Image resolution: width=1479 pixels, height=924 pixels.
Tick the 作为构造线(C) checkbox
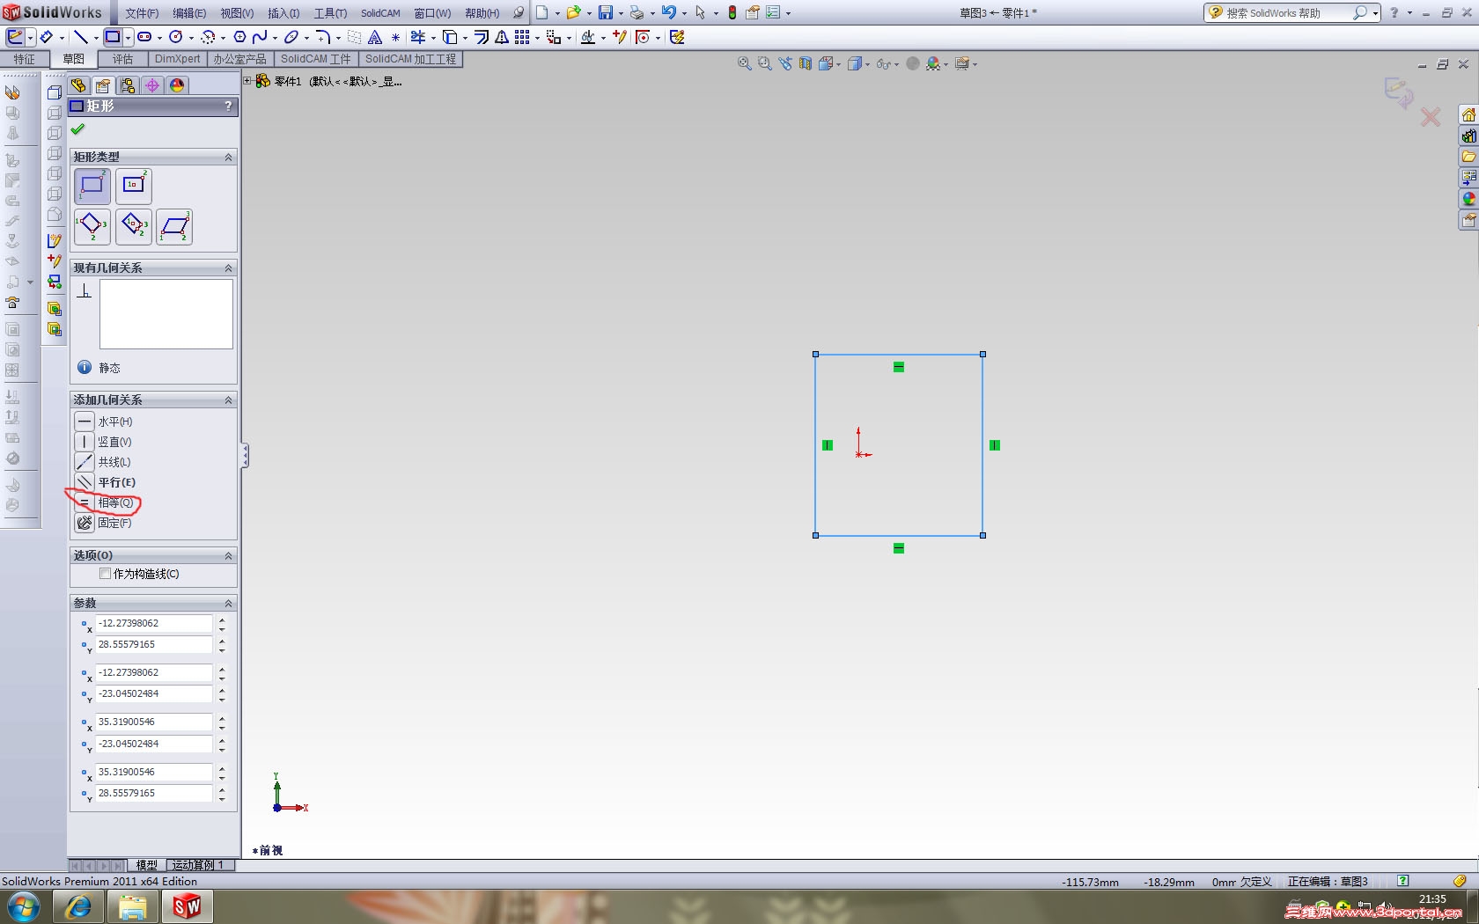[x=106, y=574]
